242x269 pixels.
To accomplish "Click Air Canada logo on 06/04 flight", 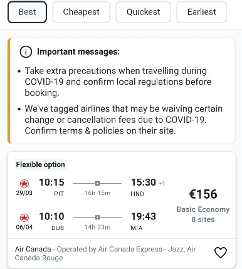I will pos(24,218).
